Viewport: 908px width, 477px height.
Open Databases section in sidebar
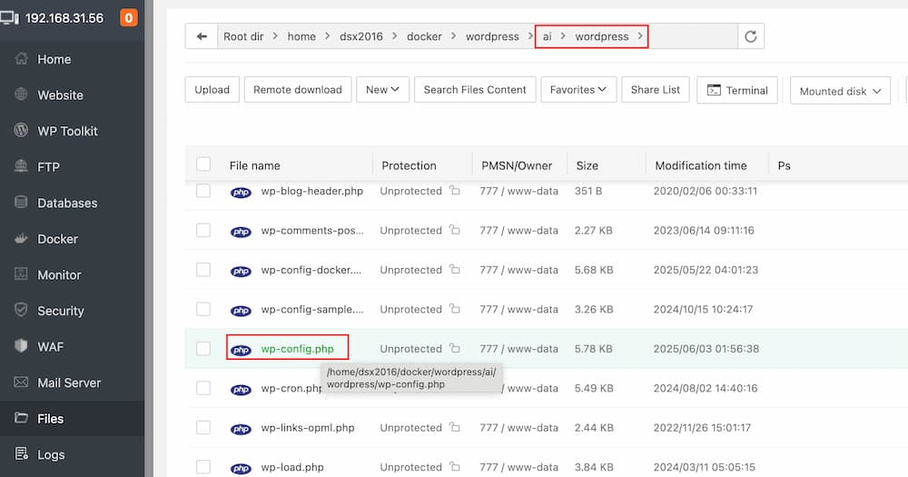pos(67,203)
